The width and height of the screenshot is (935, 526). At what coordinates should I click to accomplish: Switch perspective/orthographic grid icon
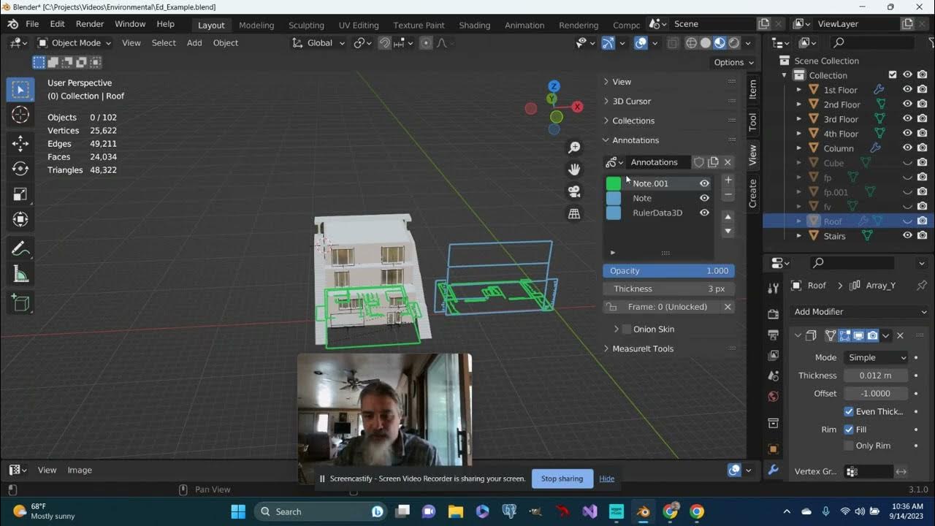tap(574, 213)
